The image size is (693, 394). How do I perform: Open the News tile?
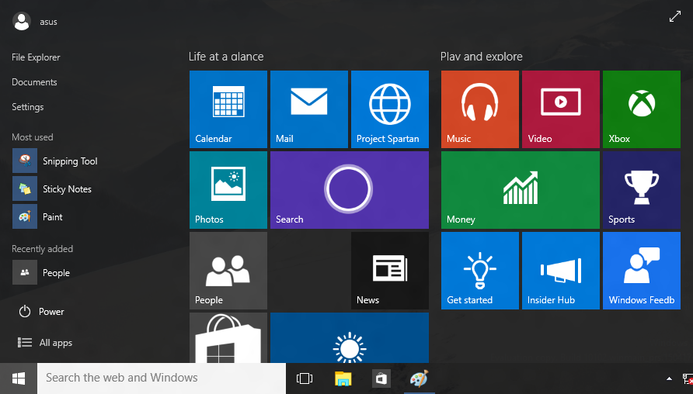click(x=390, y=271)
